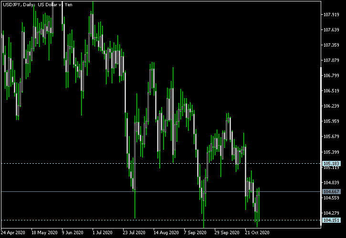This screenshot has width=346, height=238.
Task: Select the solid current price line at 104.667
Action: pos(161,191)
